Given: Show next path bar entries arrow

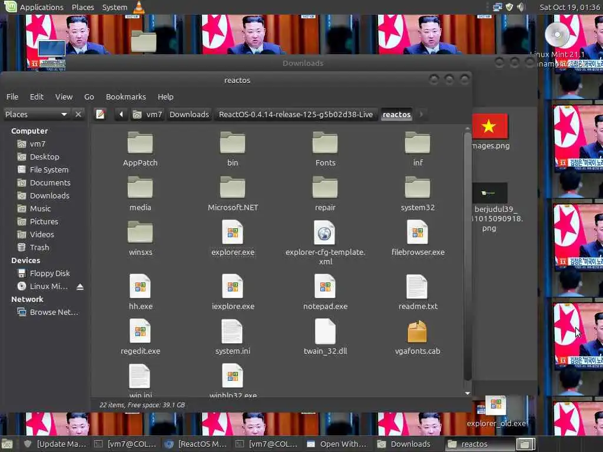Looking at the screenshot, I should point(421,114).
